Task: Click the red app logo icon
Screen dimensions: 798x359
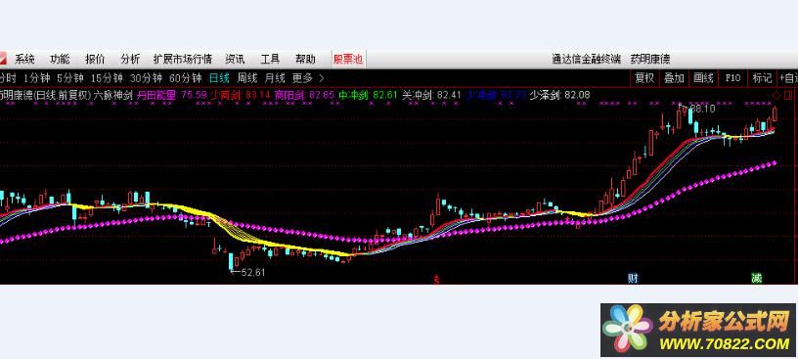Action: coord(3,59)
